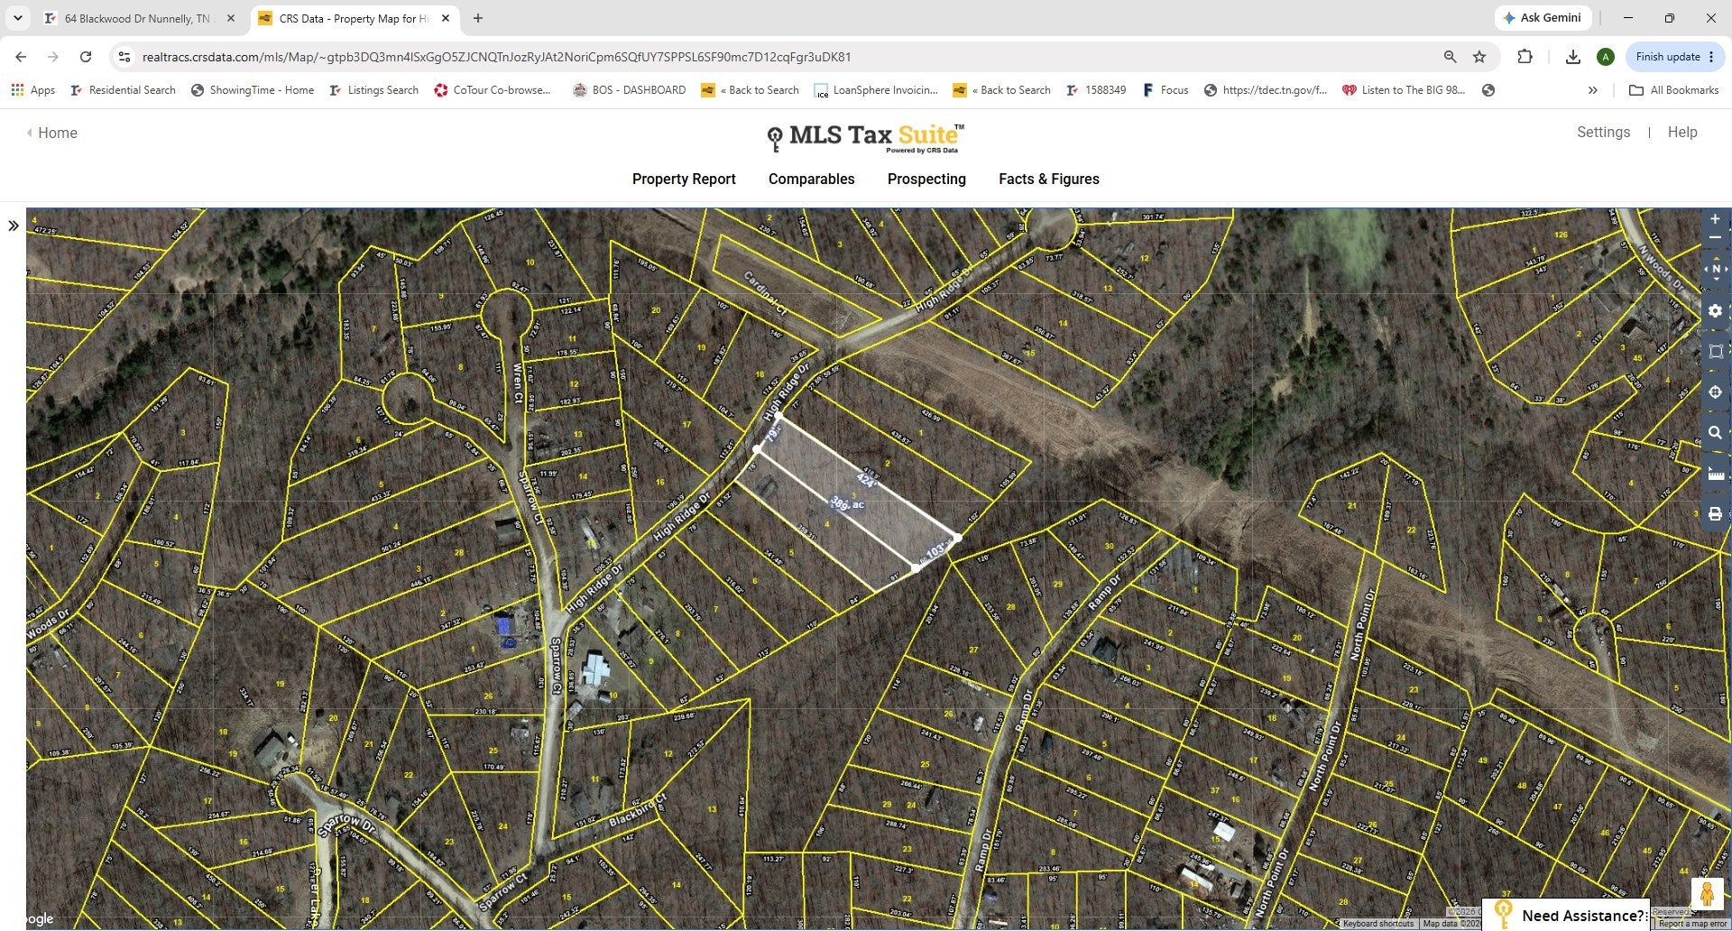The height and width of the screenshot is (931, 1732).
Task: Open a new browser tab
Action: (x=478, y=18)
